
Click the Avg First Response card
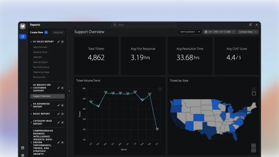(143, 56)
